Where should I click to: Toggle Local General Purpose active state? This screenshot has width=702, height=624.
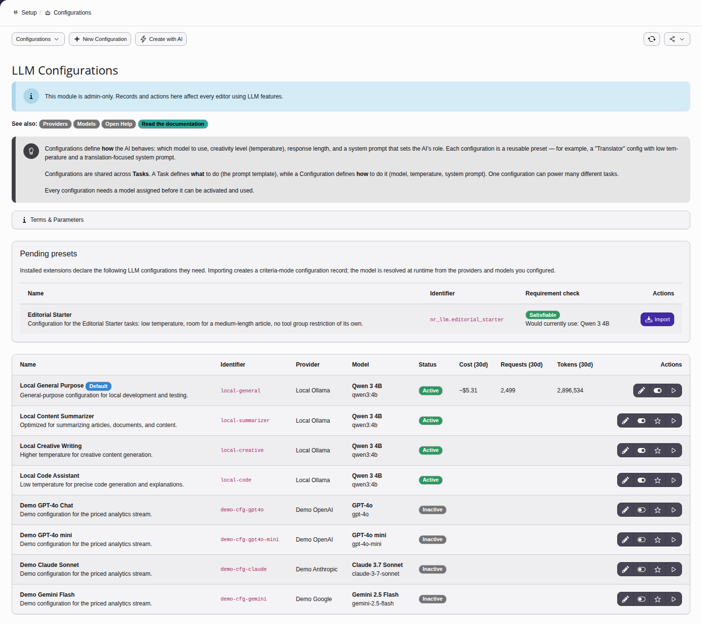658,390
